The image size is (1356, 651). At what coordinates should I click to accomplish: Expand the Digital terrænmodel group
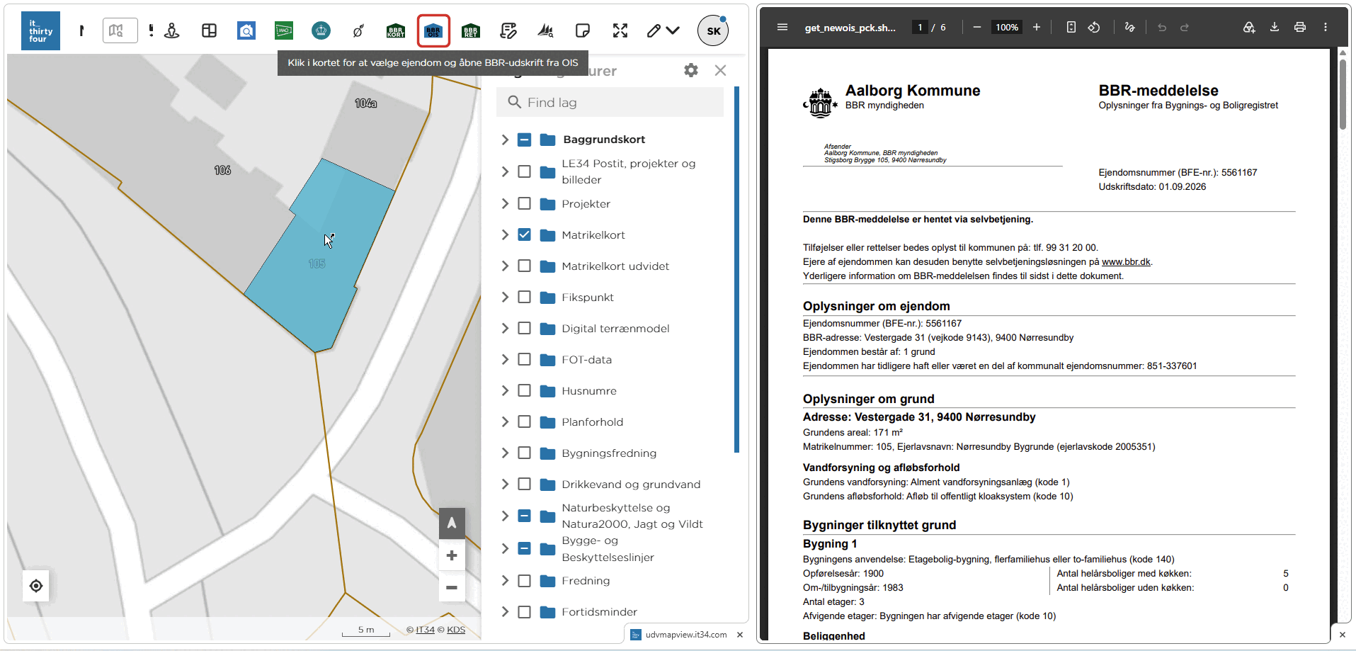505,328
